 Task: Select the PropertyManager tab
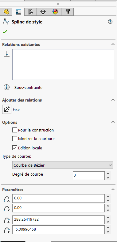18,12
